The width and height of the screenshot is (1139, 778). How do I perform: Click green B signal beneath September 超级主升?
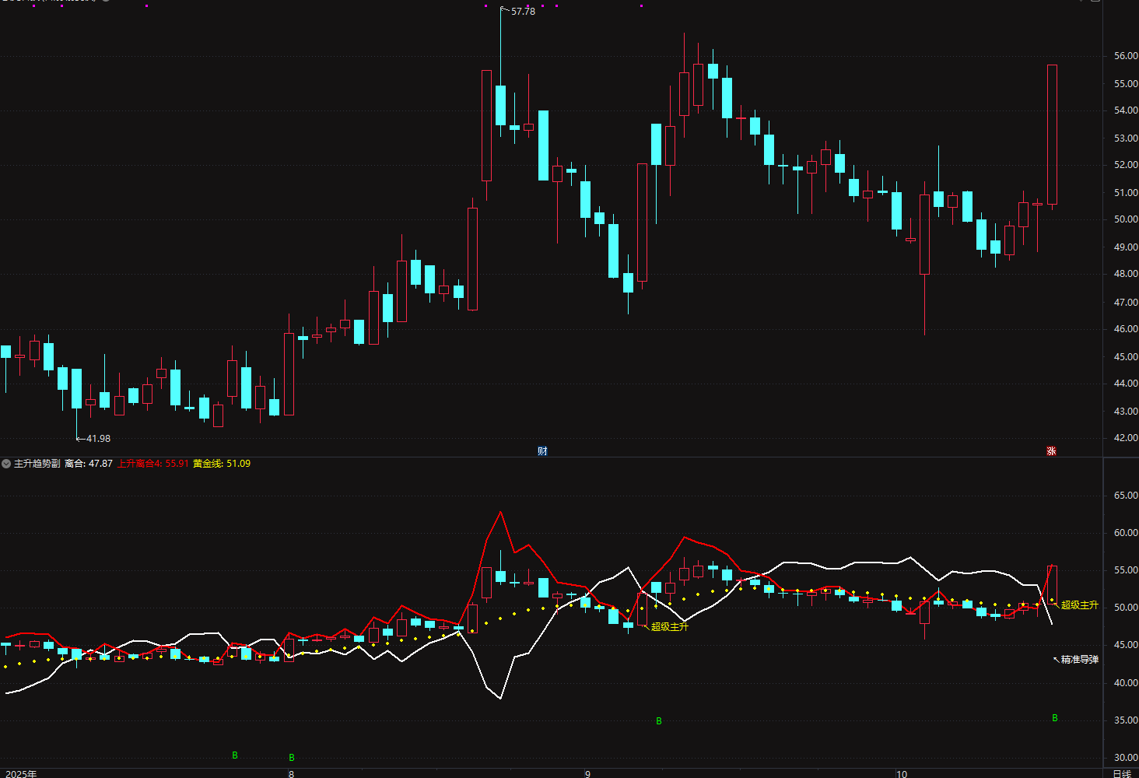pyautogui.click(x=659, y=721)
